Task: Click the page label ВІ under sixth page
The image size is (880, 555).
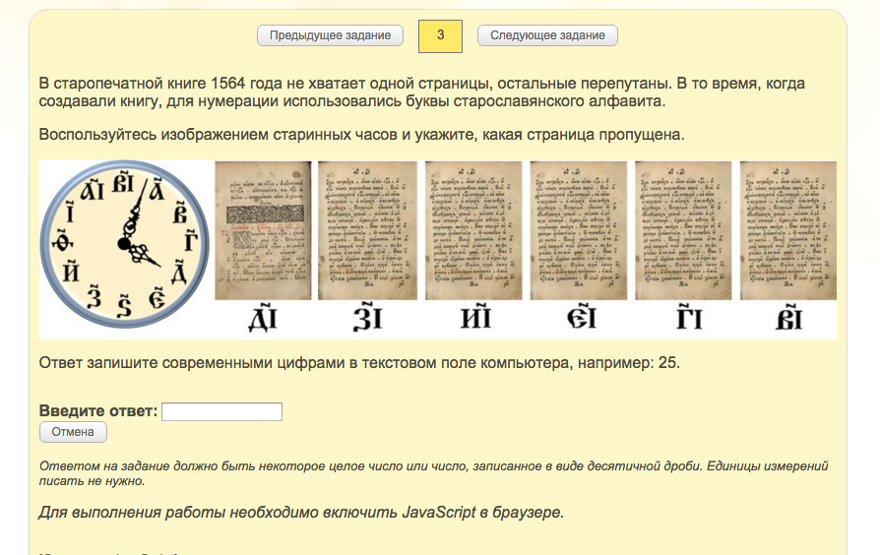Action: point(789,318)
